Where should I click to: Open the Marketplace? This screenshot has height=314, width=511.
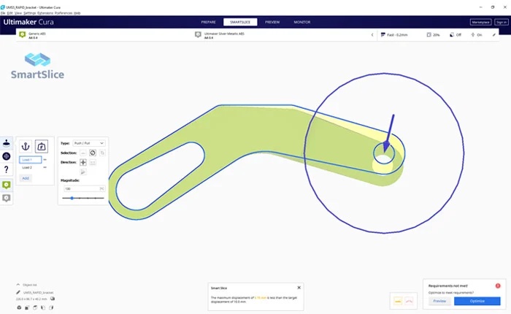click(480, 22)
